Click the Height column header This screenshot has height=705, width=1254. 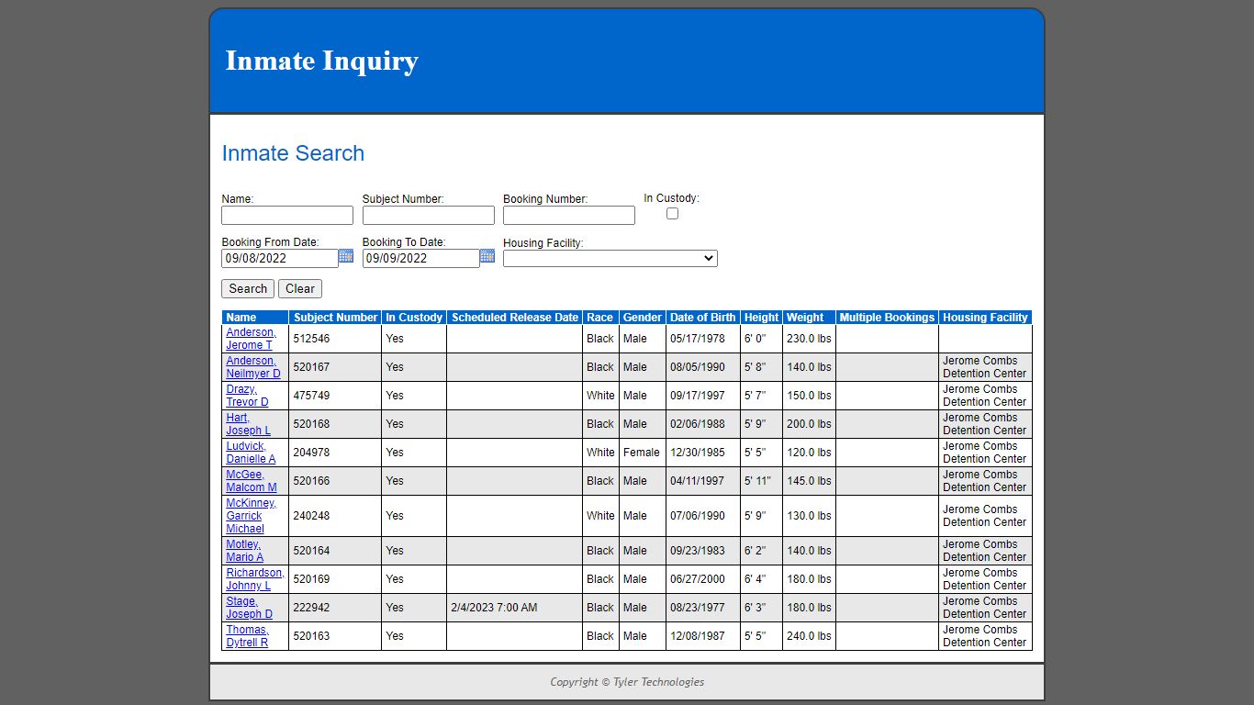click(761, 318)
